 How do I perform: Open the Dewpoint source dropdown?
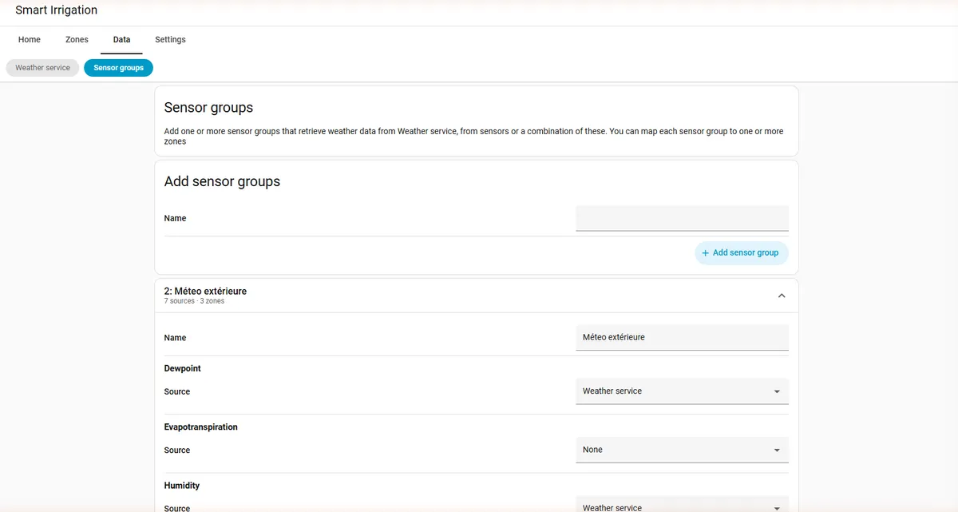(682, 391)
